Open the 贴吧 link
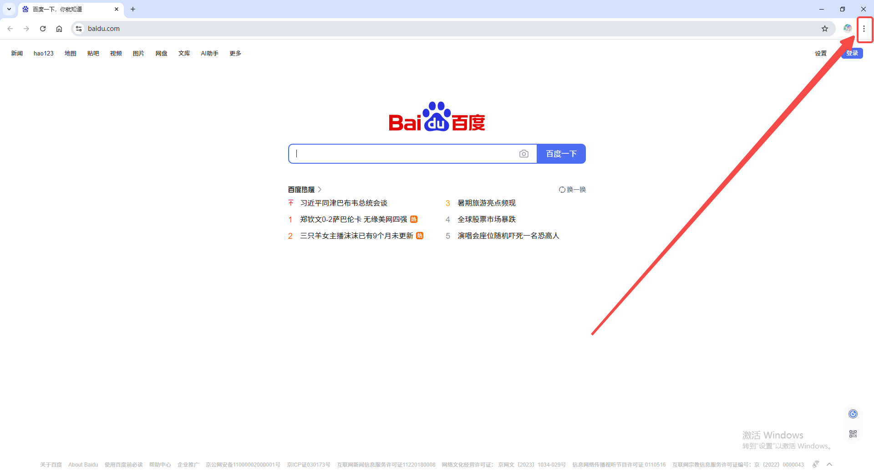 93,53
